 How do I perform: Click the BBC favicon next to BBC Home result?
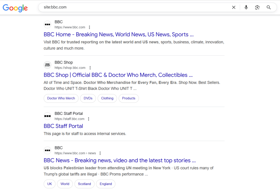coord(47,24)
